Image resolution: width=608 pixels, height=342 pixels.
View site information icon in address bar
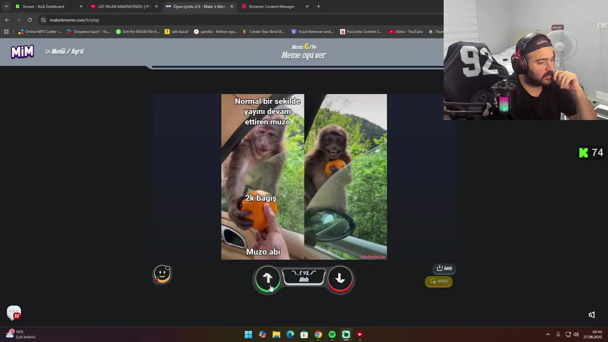click(43, 20)
